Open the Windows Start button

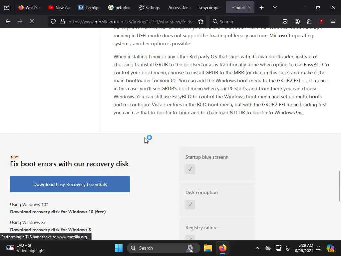119,248
